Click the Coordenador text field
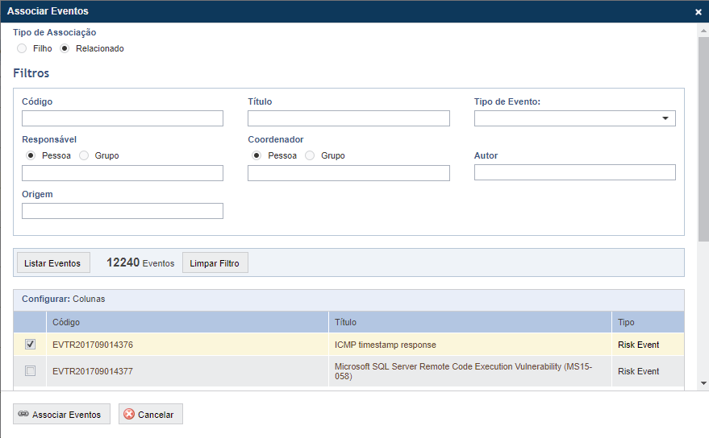Screen dimensions: 709x438 348,173
